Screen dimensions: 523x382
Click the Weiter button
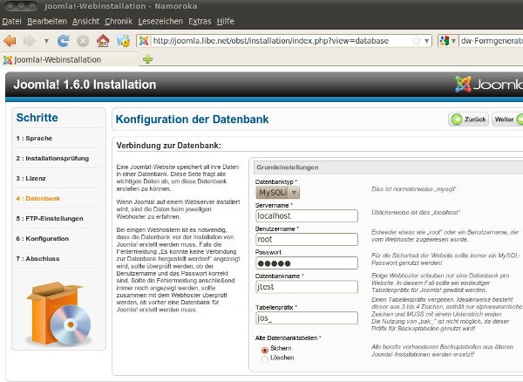click(x=507, y=119)
